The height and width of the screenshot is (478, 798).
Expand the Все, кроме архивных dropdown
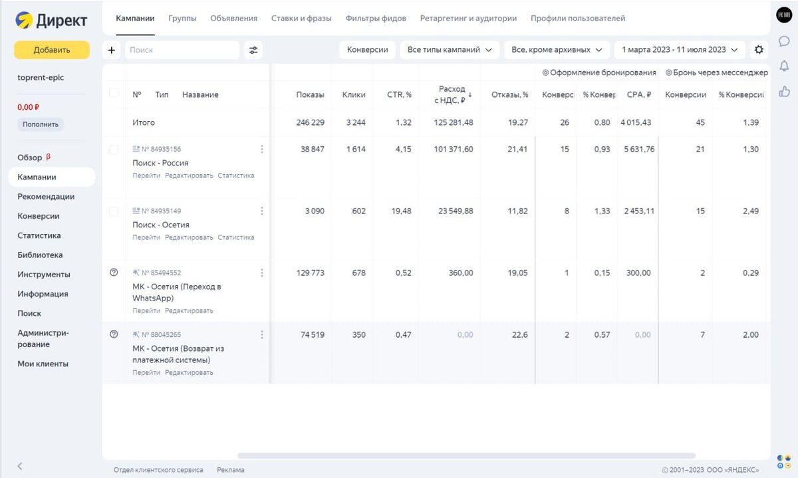[557, 50]
